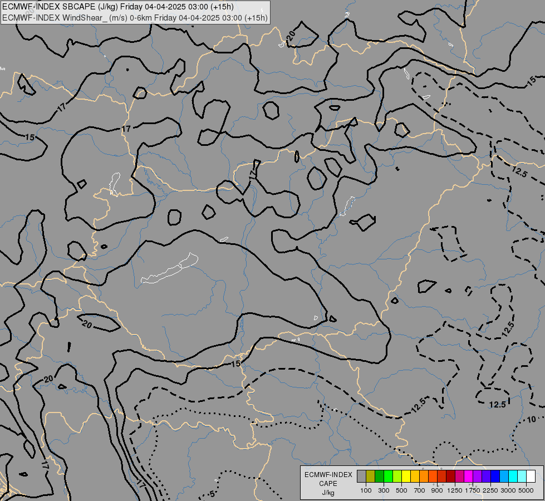Image resolution: width=545 pixels, height=501 pixels.
Task: Select the gray swatch in CAPE legend
Action: [x=361, y=476]
